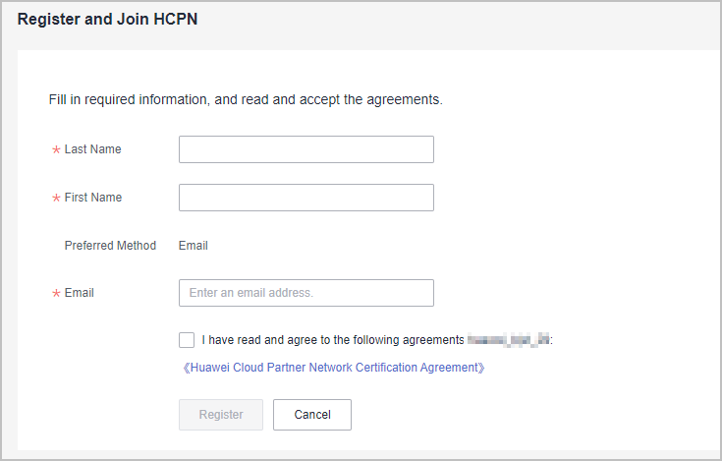Click the 'Fill in required information' instruction text
The image size is (722, 461).
(246, 99)
